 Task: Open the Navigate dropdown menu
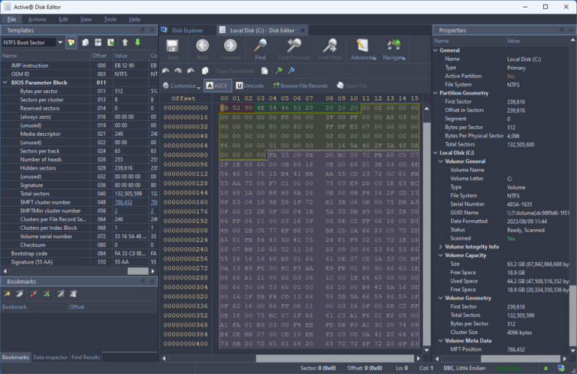[394, 50]
